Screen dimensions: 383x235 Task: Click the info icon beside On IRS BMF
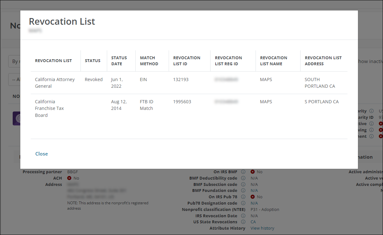pos(243,172)
